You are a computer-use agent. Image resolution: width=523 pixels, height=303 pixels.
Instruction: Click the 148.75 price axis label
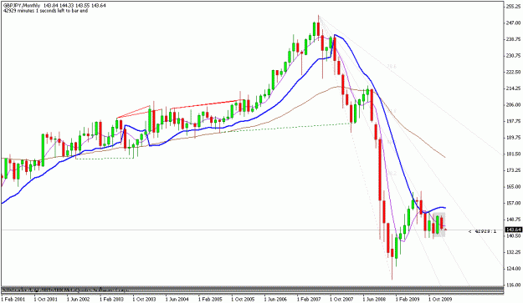click(x=514, y=220)
